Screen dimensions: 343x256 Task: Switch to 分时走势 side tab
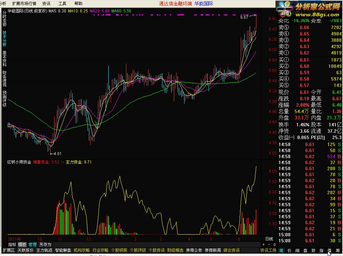[x=4, y=19]
